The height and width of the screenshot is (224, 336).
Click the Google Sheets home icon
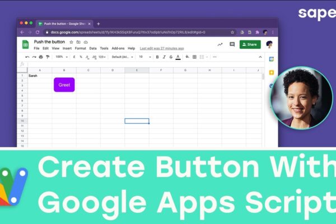tap(26, 45)
